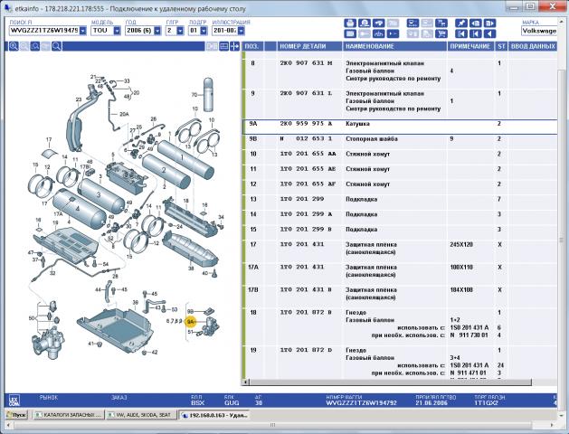
Task: Click the НОМЕР ДЕТАЛИ column header
Action: pyautogui.click(x=309, y=46)
